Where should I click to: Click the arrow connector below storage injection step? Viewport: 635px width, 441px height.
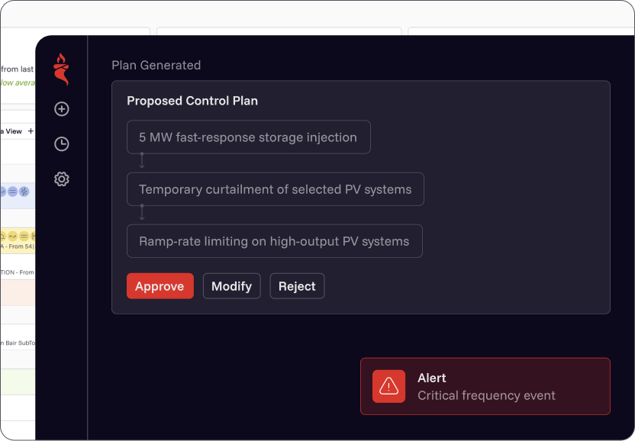142,163
